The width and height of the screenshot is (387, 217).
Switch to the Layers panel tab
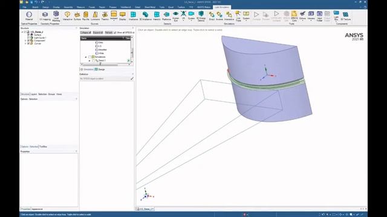tap(34, 94)
